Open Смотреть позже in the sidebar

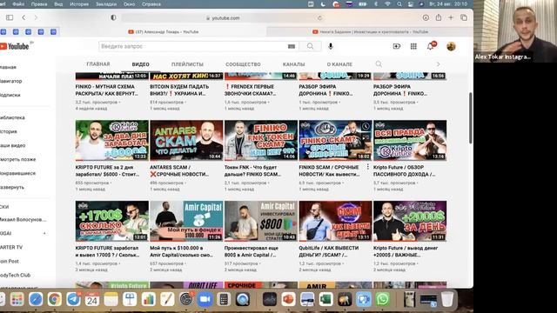[x=17, y=159]
